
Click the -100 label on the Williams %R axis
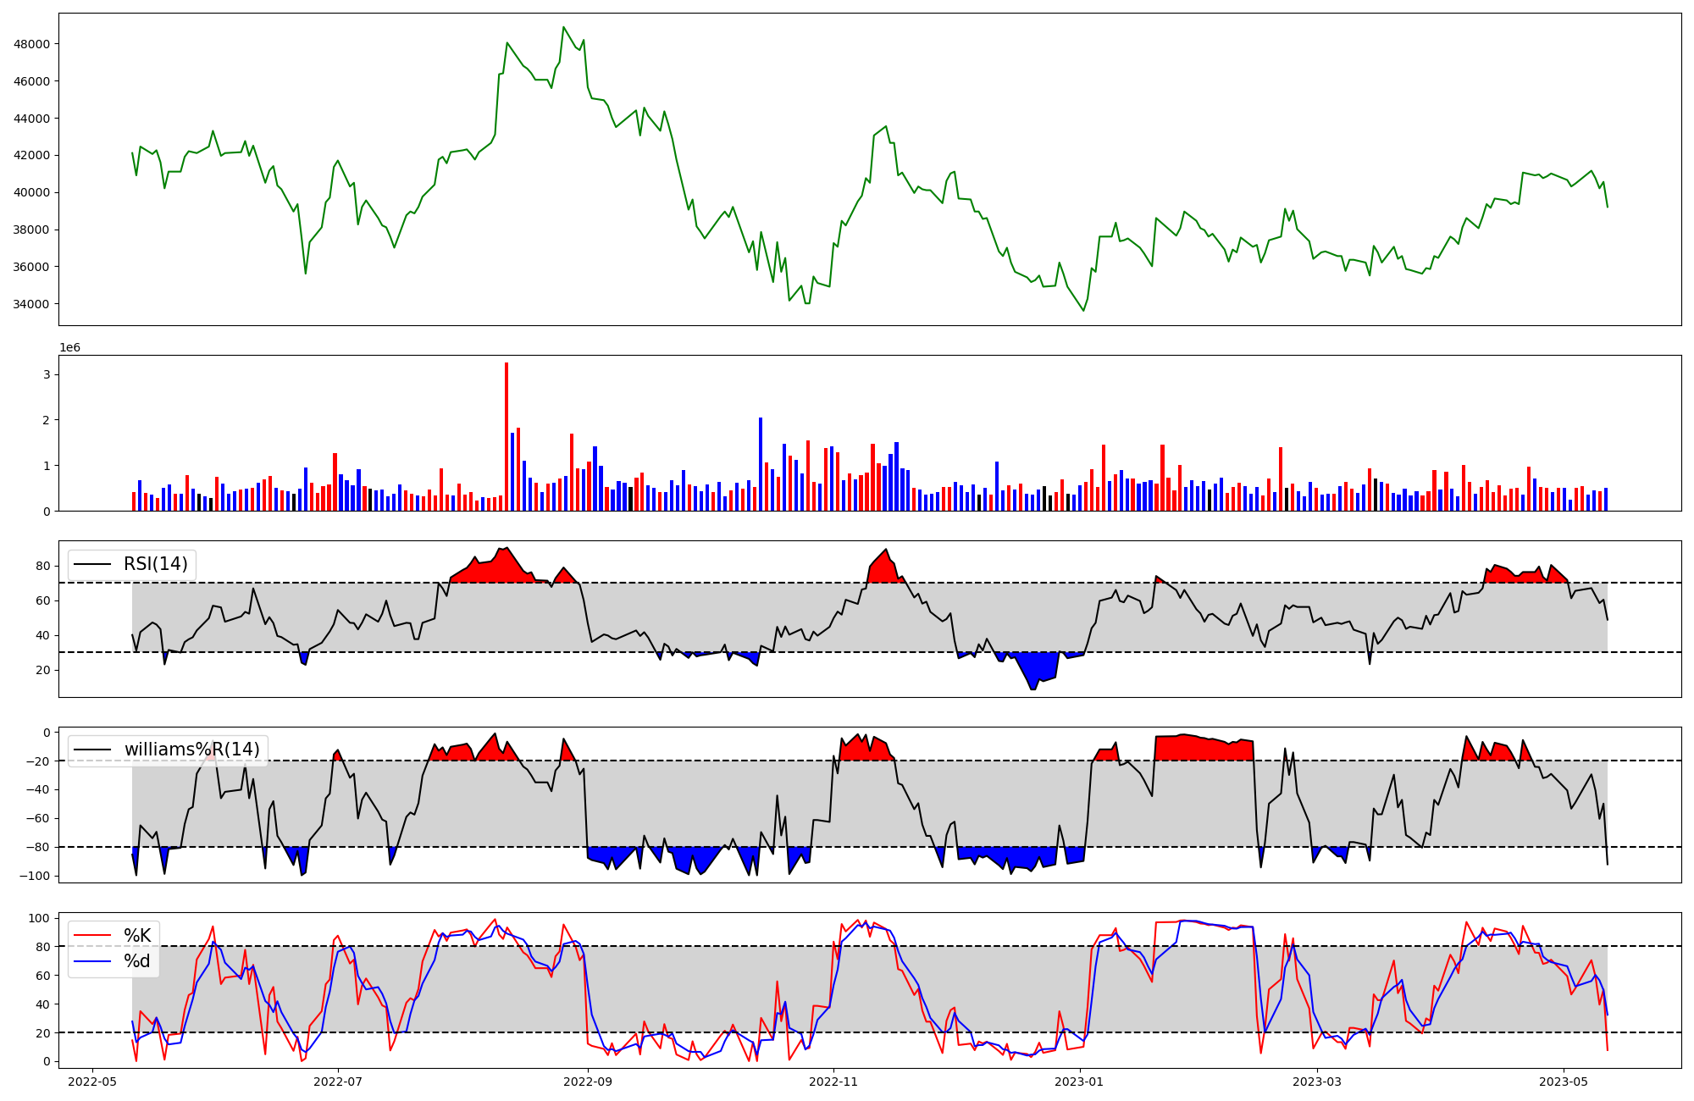pos(36,876)
